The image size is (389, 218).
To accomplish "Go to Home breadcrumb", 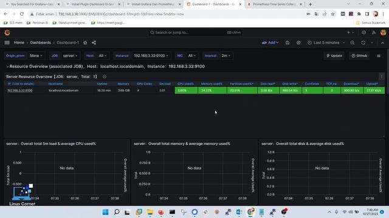I will click(x=19, y=42).
